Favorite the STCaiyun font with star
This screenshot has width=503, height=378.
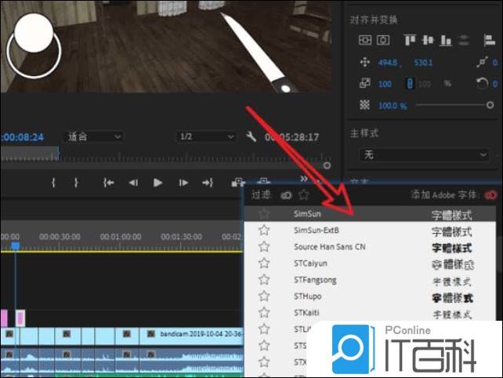pos(265,264)
